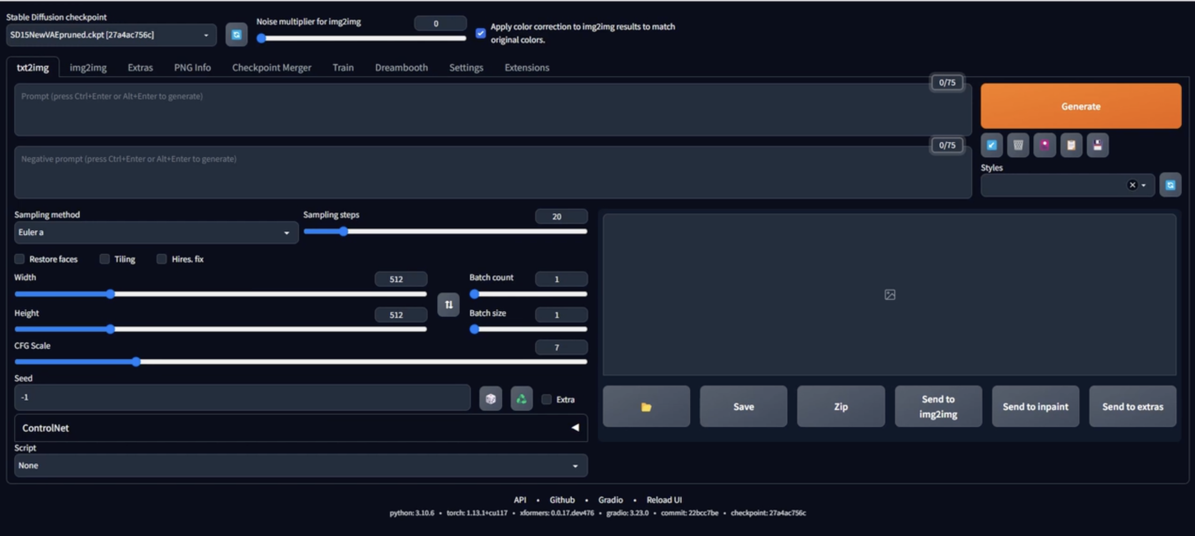Open output folder with folder icon button
The image size is (1195, 536).
[646, 407]
